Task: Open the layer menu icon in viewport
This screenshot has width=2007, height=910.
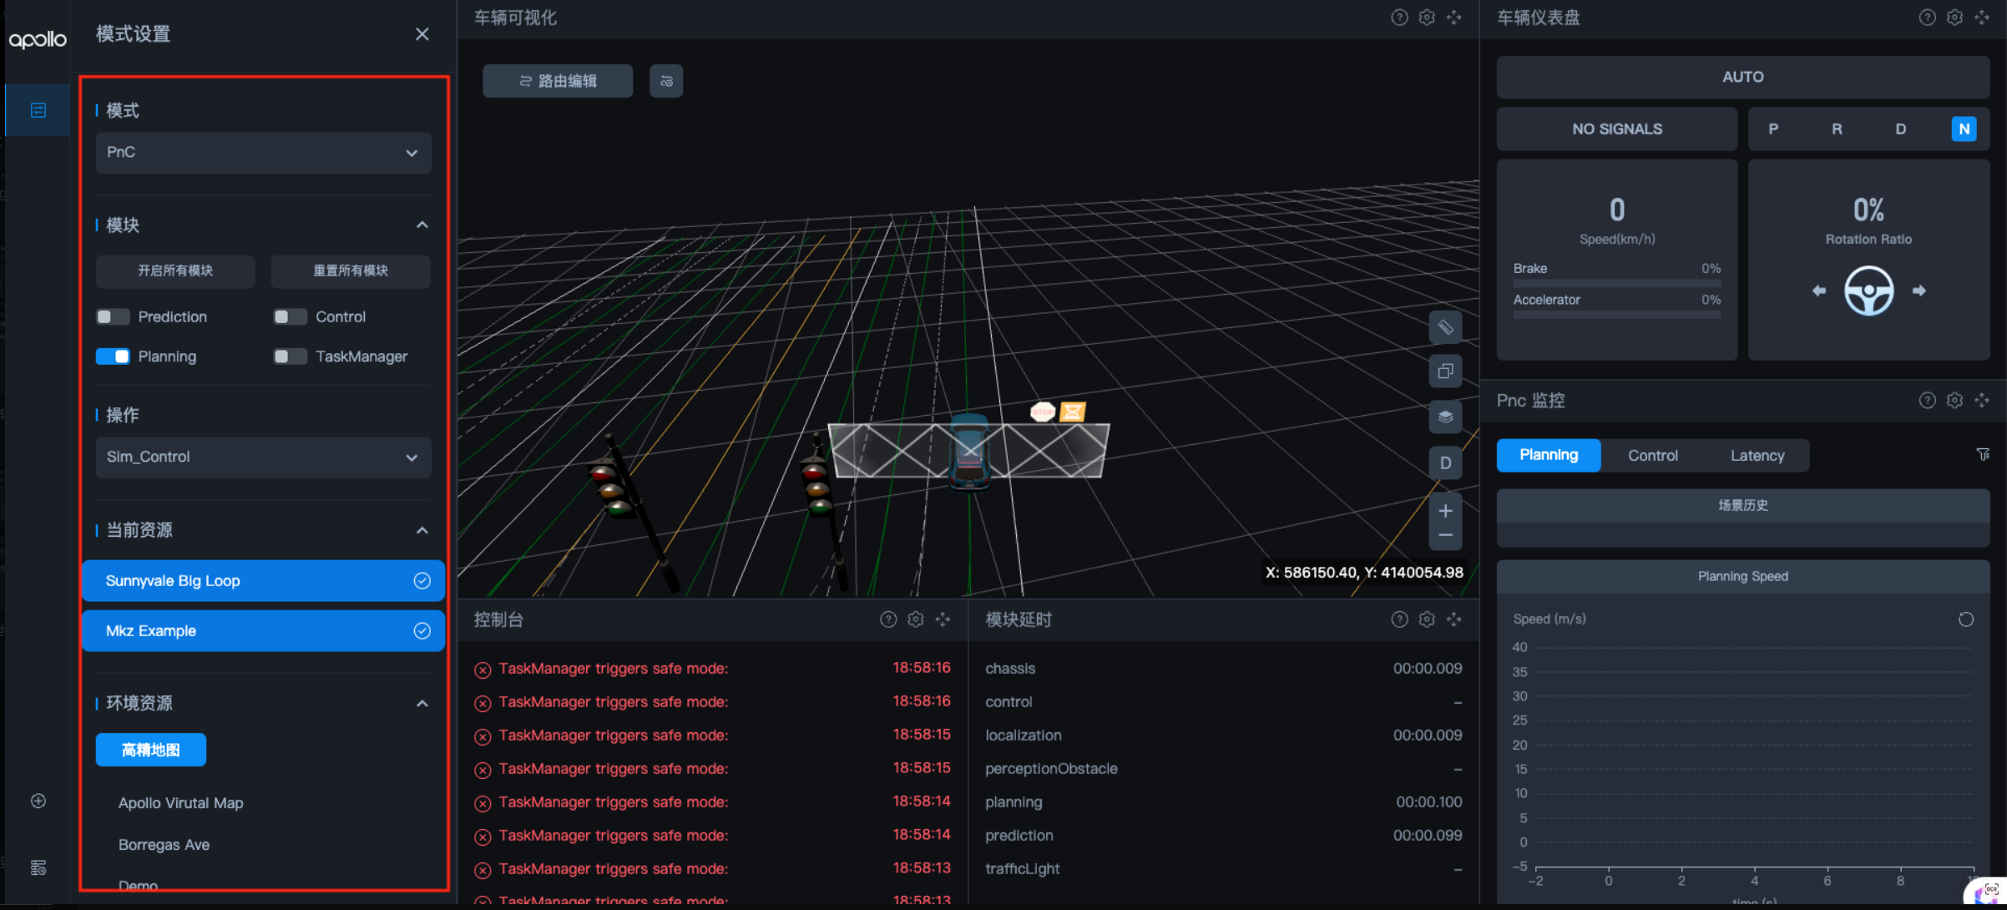Action: point(1445,417)
